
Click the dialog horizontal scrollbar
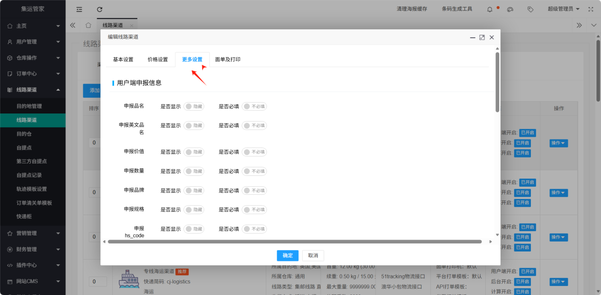pos(295,242)
